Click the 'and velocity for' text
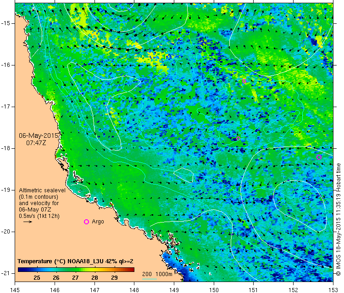The height and width of the screenshot is (293, 344). [x=39, y=203]
